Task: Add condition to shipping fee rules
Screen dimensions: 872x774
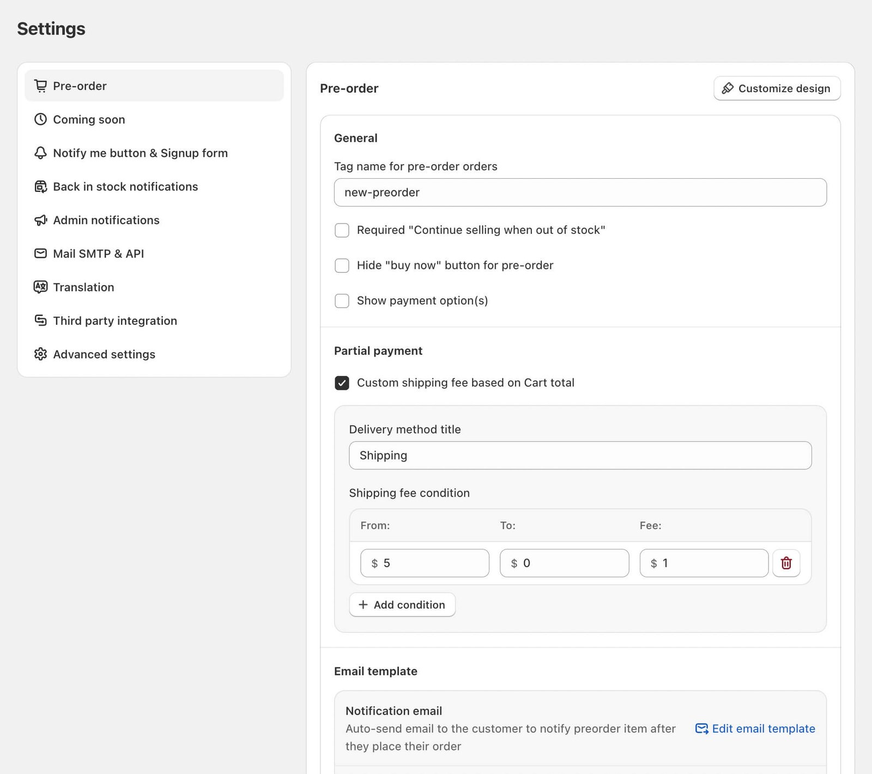Action: pyautogui.click(x=402, y=604)
